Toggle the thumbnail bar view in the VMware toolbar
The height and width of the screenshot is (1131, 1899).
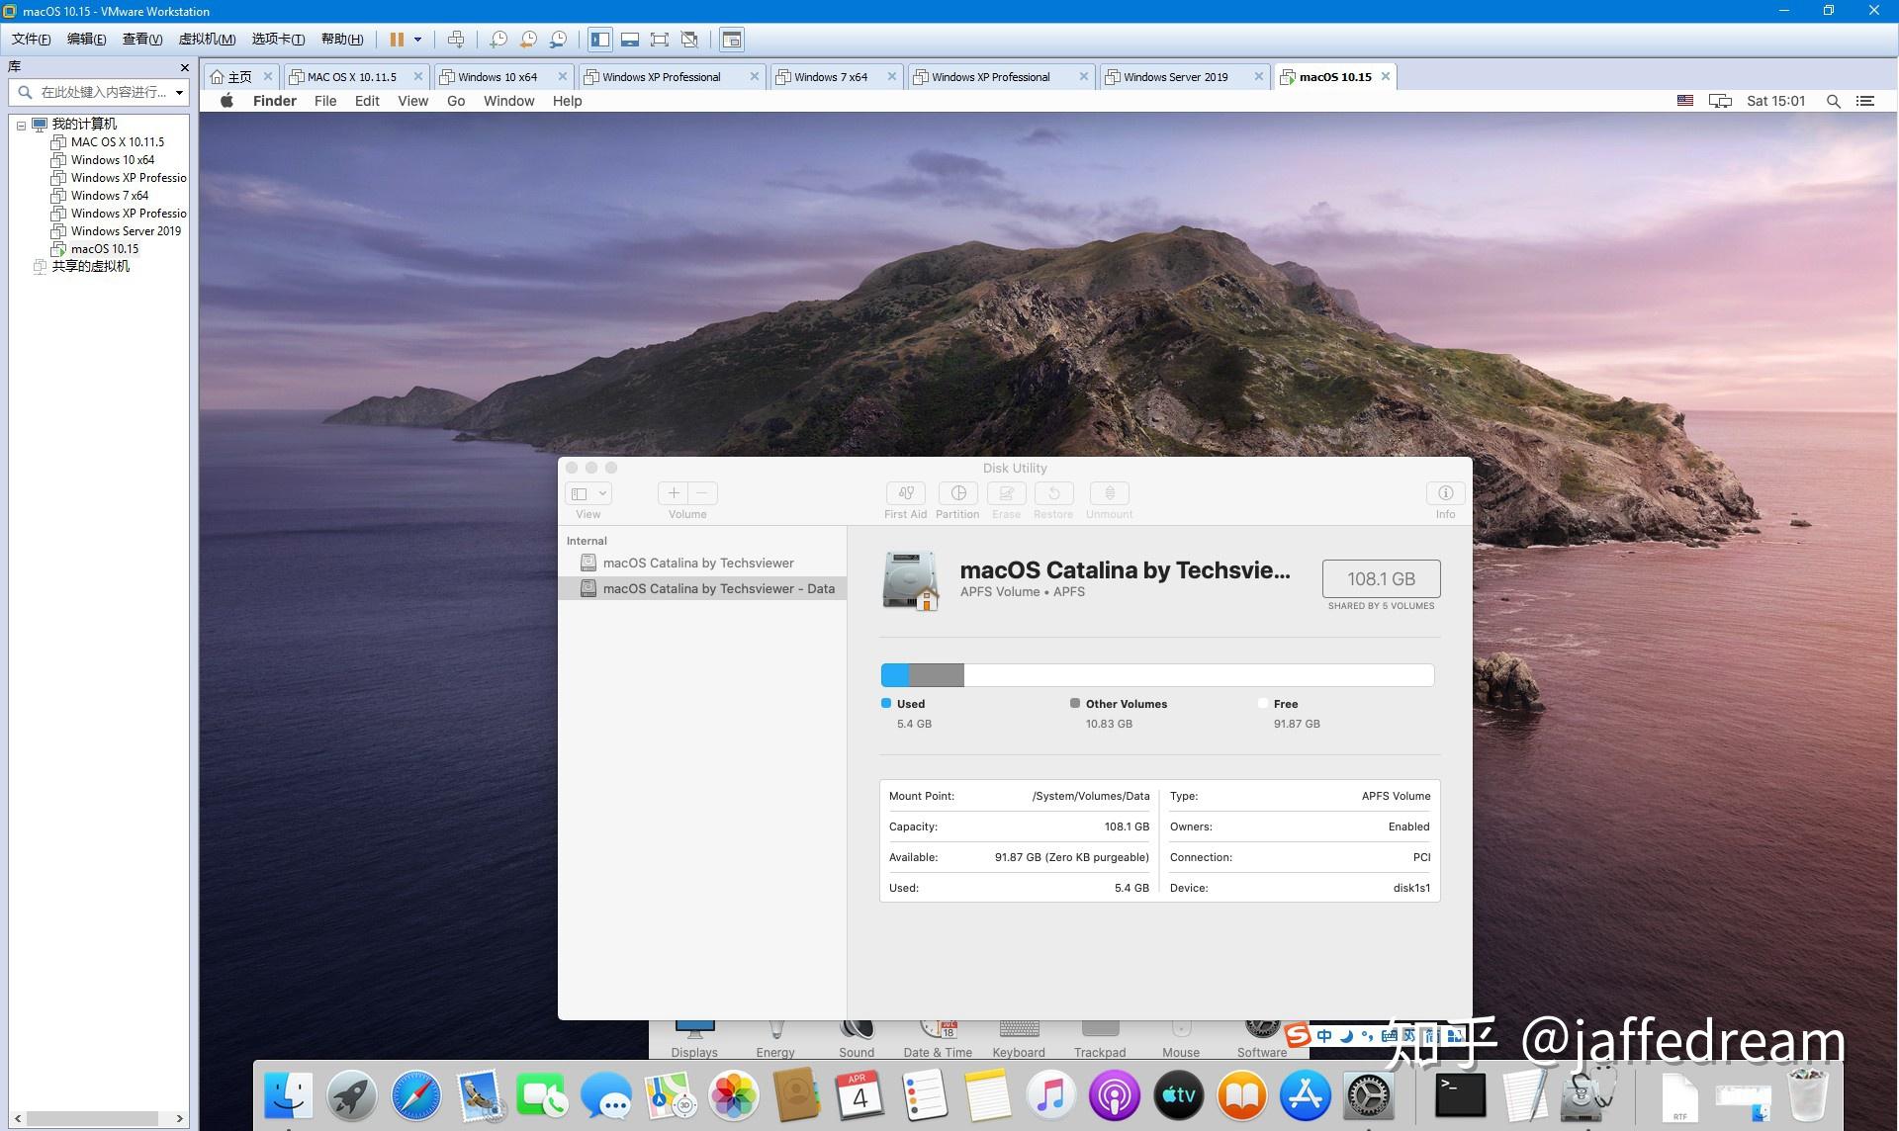(629, 40)
